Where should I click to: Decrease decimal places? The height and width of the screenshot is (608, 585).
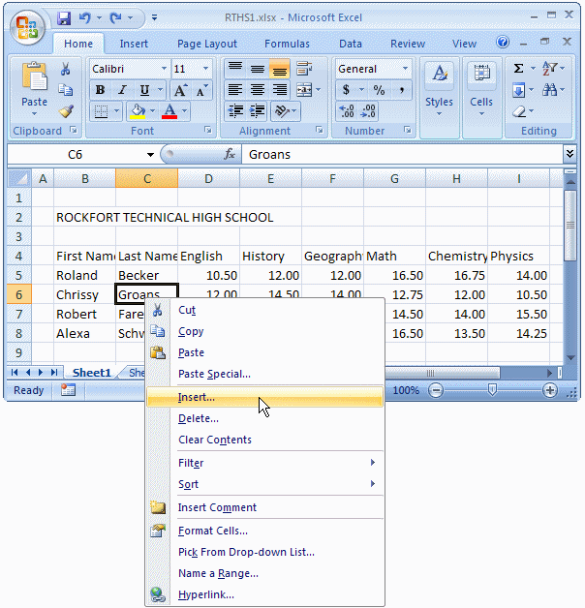(368, 111)
